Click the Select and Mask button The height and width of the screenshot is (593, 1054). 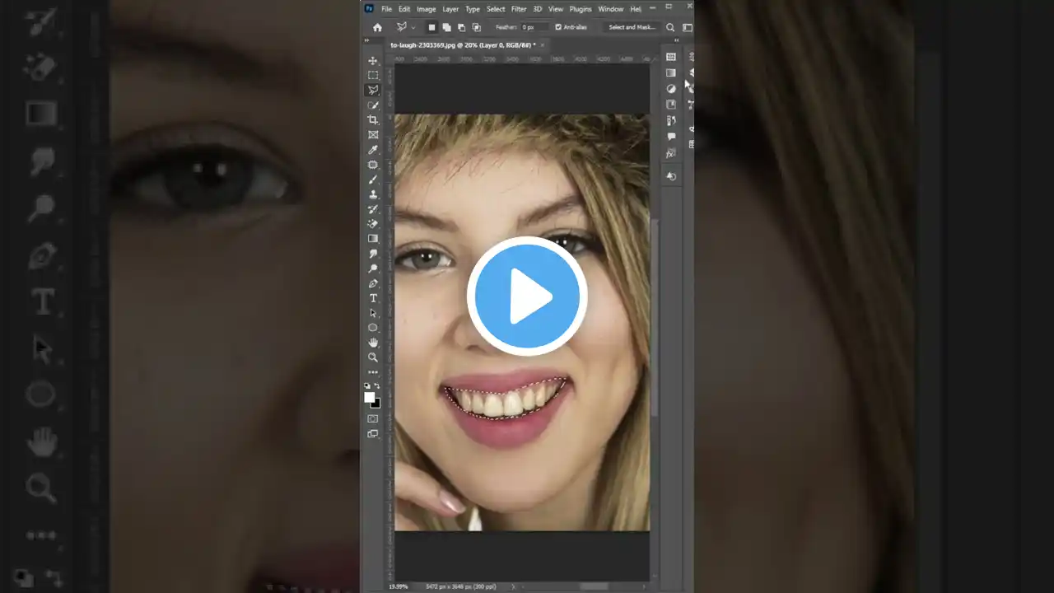[632, 27]
